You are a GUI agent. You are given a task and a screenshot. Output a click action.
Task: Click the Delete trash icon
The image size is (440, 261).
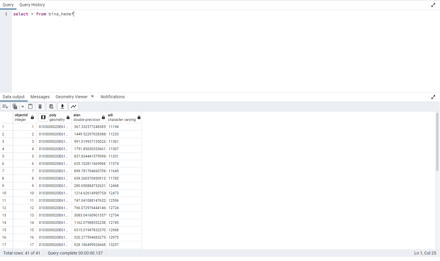pos(40,106)
